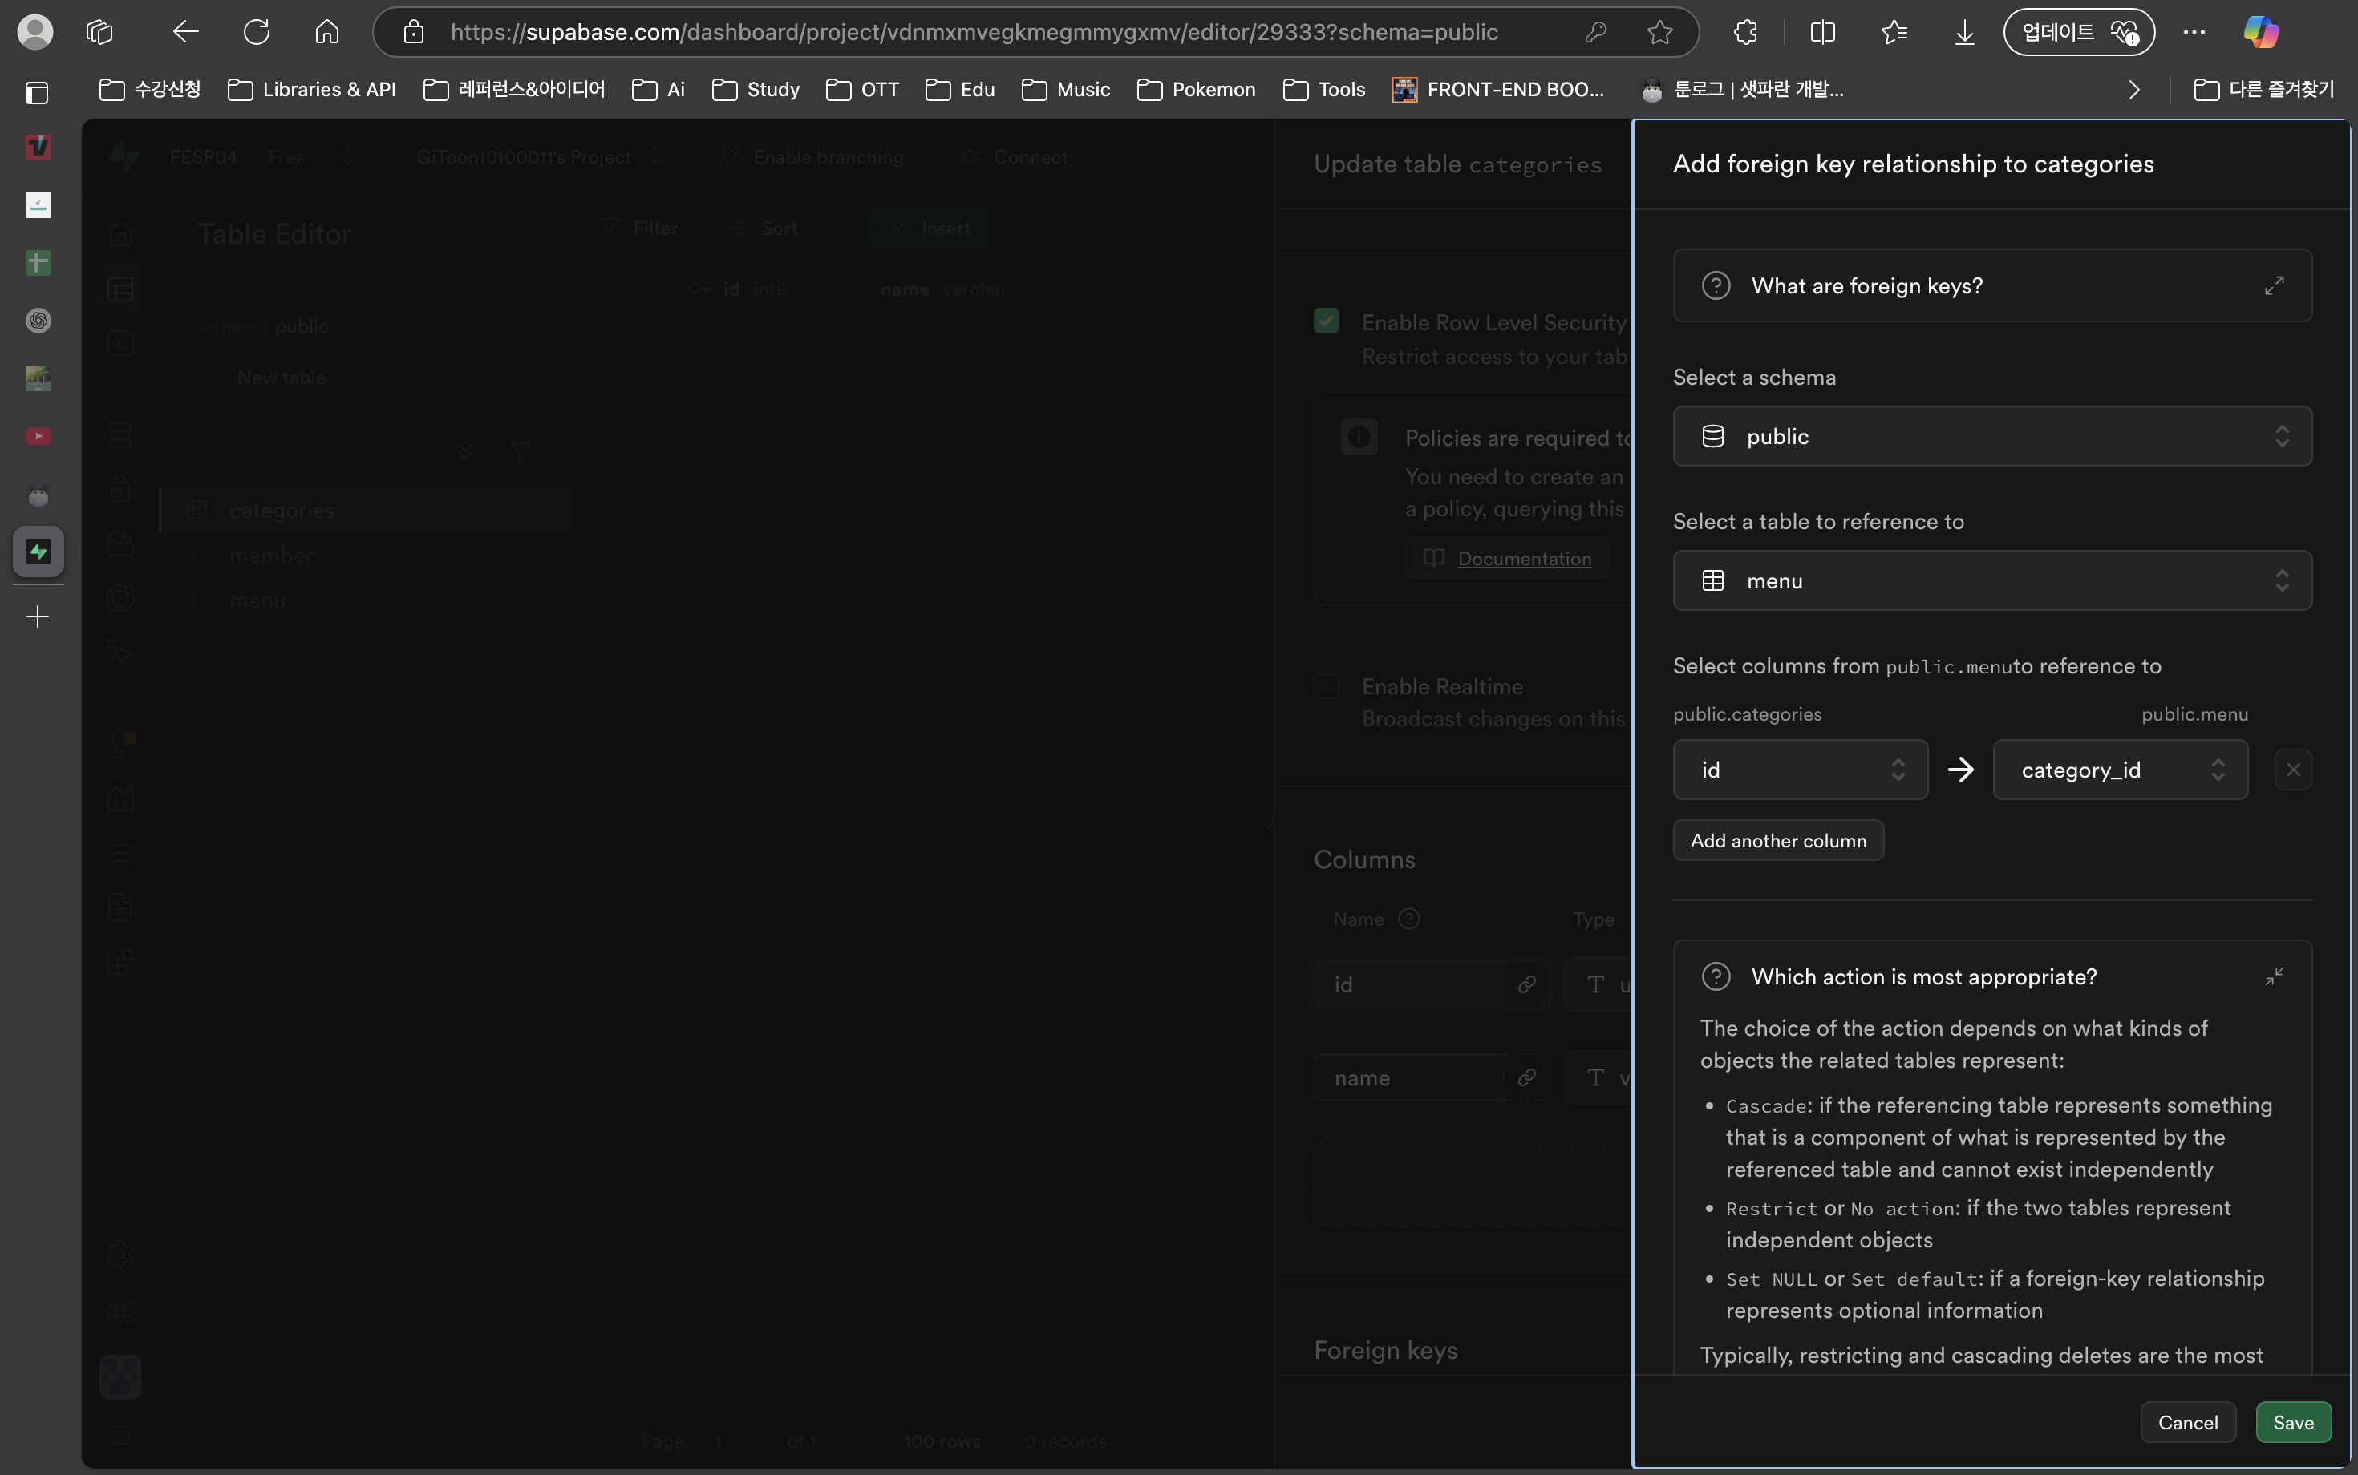Show more bookmarks chevron
Viewport: 2358px width, 1475px height.
click(x=2133, y=90)
